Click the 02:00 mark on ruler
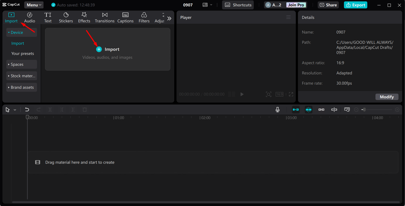 click(205, 118)
